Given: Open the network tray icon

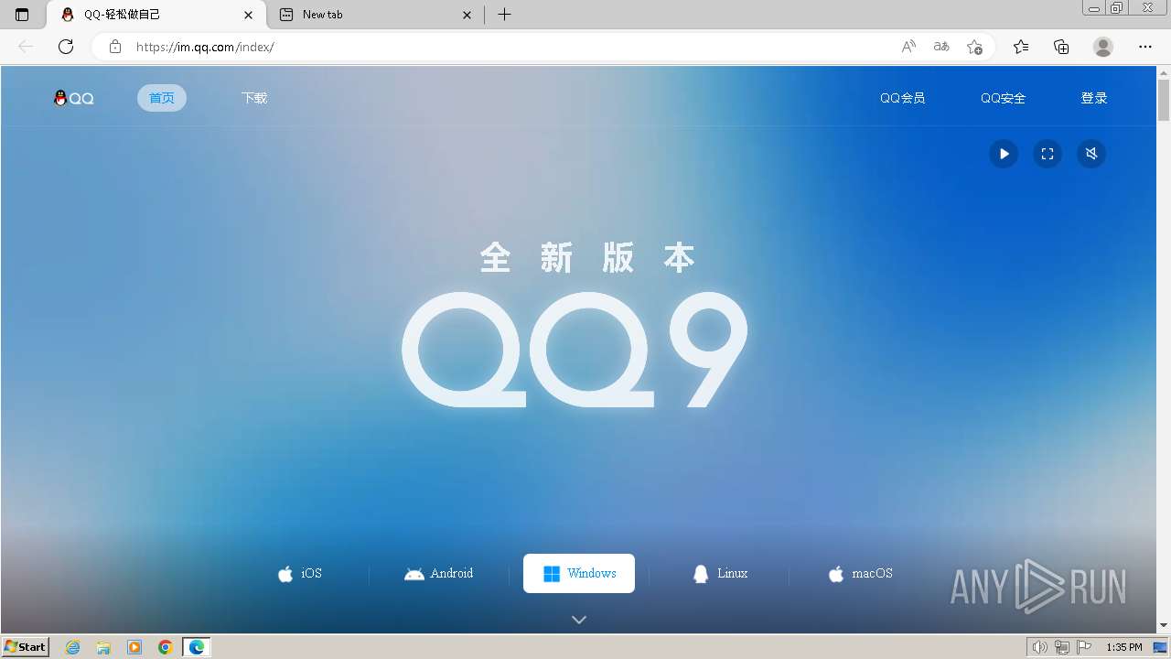Looking at the screenshot, I should (1062, 647).
